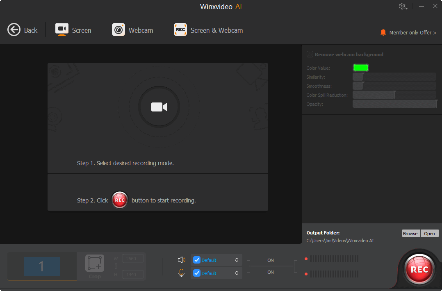Uncheck the microphone Default checkbox

197,273
